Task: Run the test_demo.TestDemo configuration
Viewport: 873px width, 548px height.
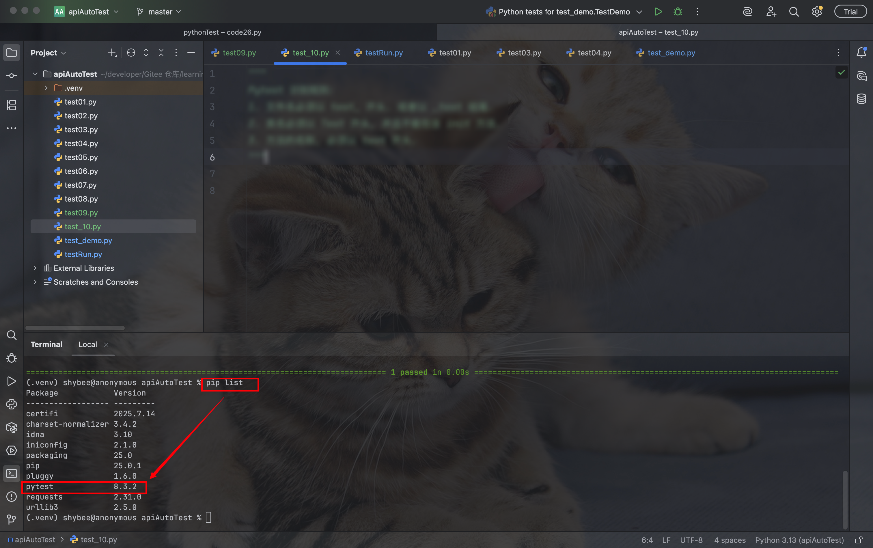Action: (x=658, y=12)
